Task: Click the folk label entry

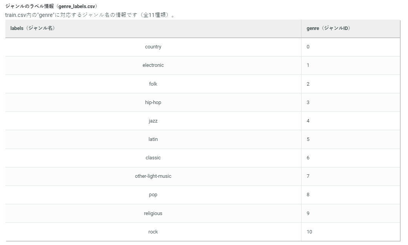Action: tap(153, 84)
